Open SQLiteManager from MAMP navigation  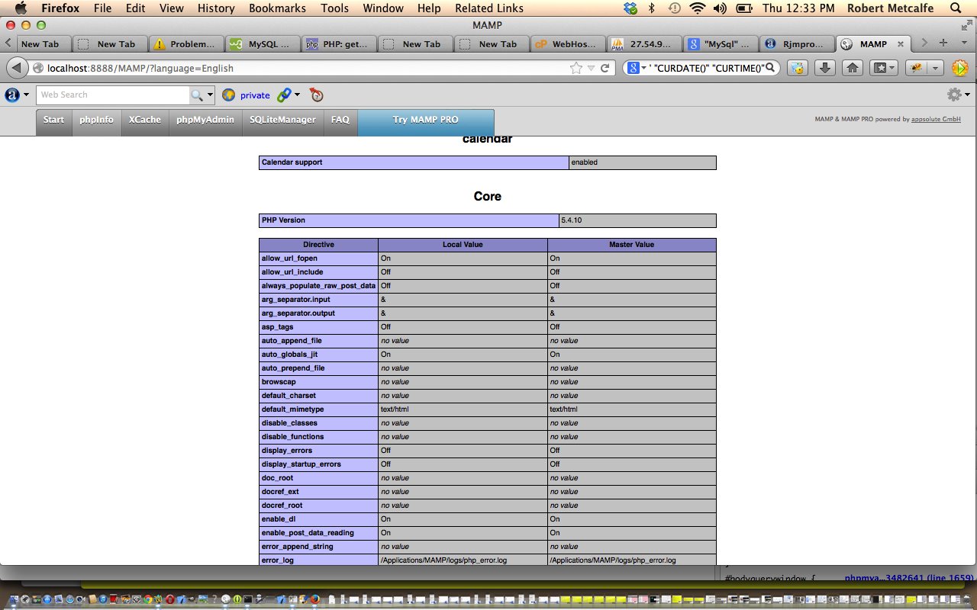point(283,123)
